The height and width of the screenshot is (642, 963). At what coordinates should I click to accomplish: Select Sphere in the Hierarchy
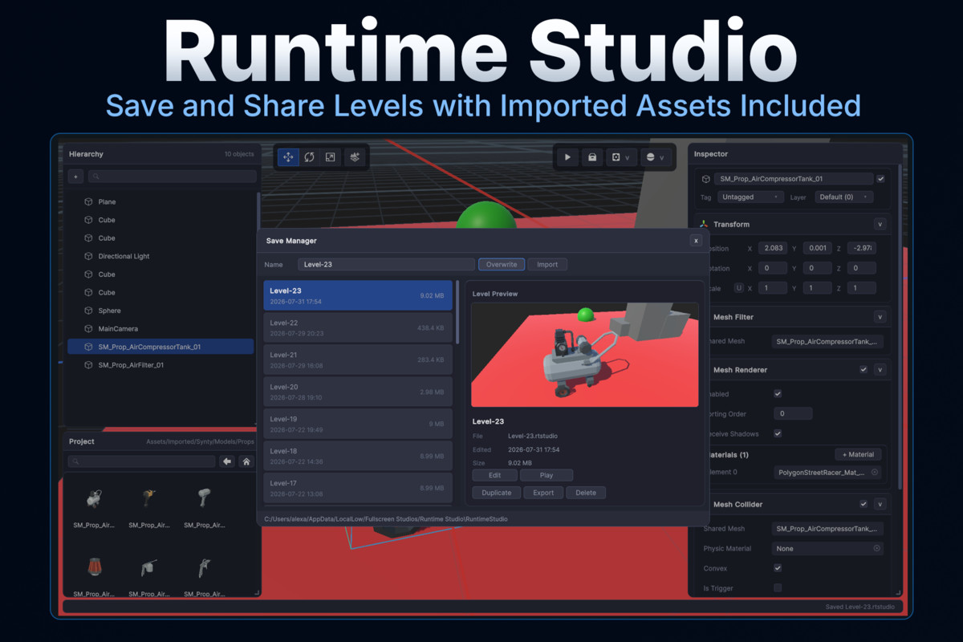[160, 311]
